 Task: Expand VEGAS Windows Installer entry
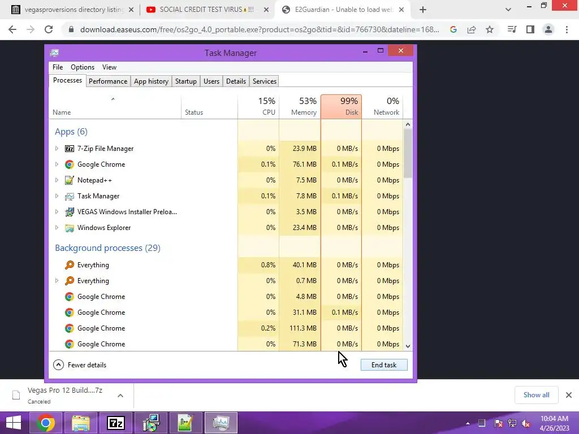(57, 212)
